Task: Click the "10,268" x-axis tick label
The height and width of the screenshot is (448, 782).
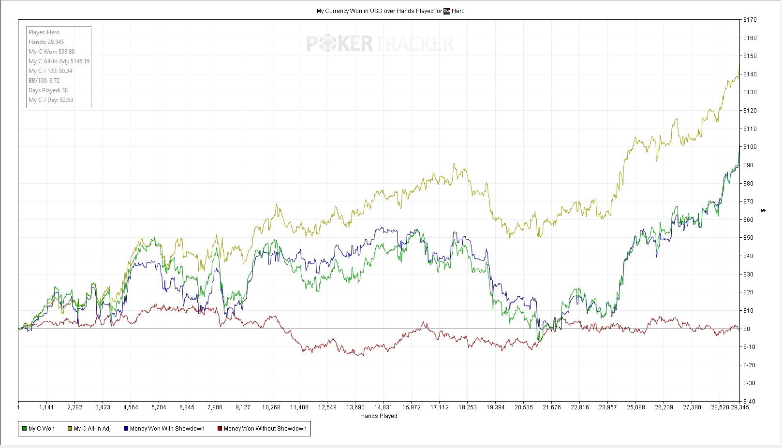Action: [x=271, y=407]
